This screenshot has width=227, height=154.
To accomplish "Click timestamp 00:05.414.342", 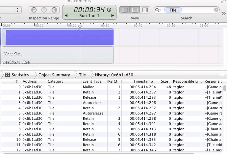I will [142, 145].
